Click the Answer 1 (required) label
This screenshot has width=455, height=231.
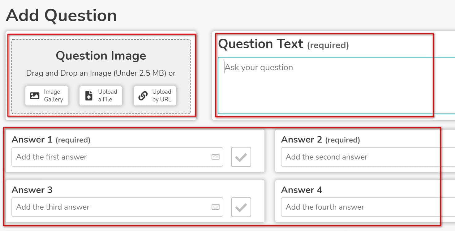tap(51, 140)
